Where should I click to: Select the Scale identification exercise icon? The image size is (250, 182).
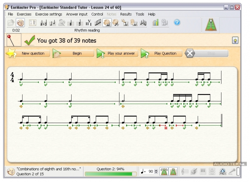point(98,23)
